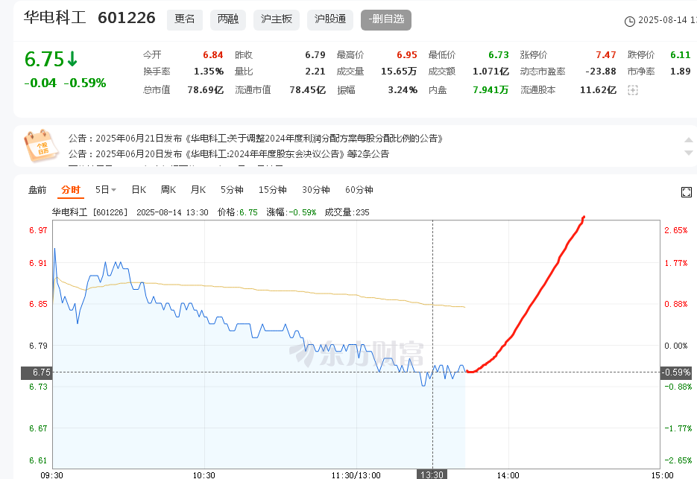The height and width of the screenshot is (479, 697).
Task: Click the 涨停价 value 7.47
Action: click(x=606, y=54)
